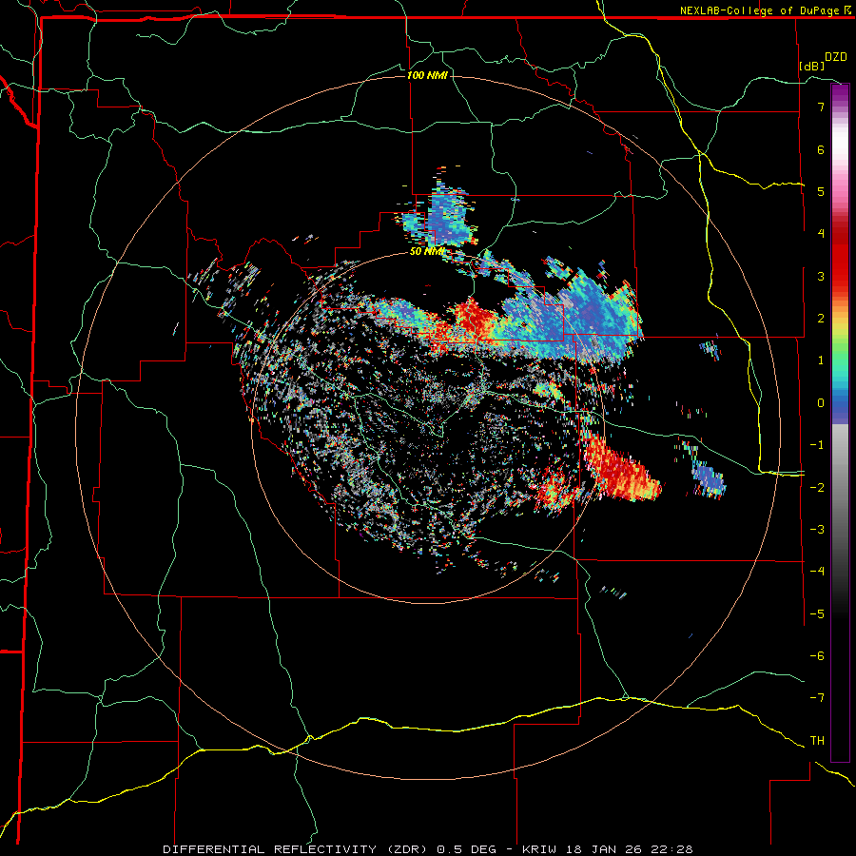Click "DIFFERENTIAL REFLECTIVITY (ZDR)" in the bottom caption
This screenshot has width=856, height=856.
[x=298, y=849]
